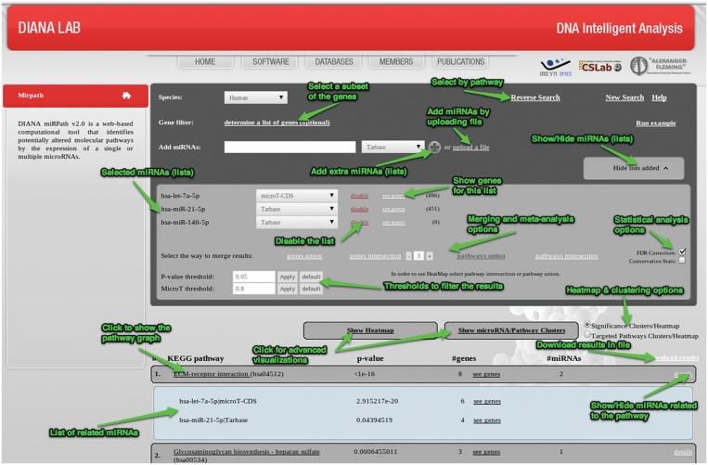Open the PUBLICATIONS menu tab
The width and height of the screenshot is (708, 465).
(x=460, y=62)
